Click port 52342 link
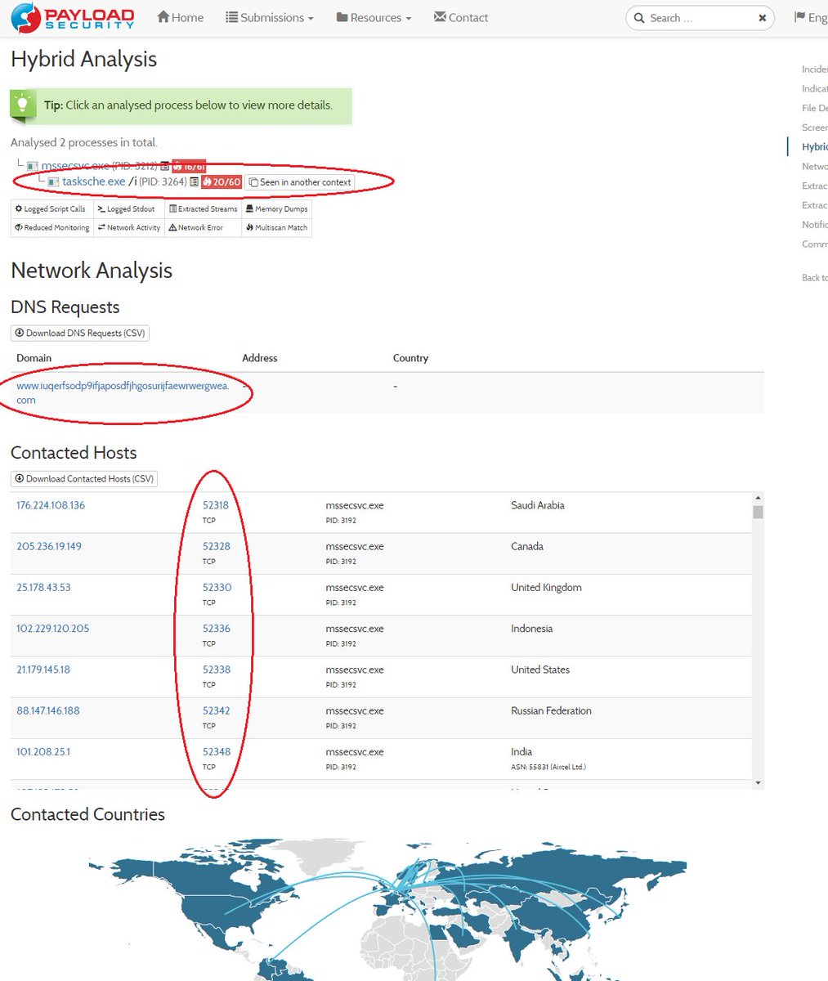The height and width of the screenshot is (981, 828). 217,710
